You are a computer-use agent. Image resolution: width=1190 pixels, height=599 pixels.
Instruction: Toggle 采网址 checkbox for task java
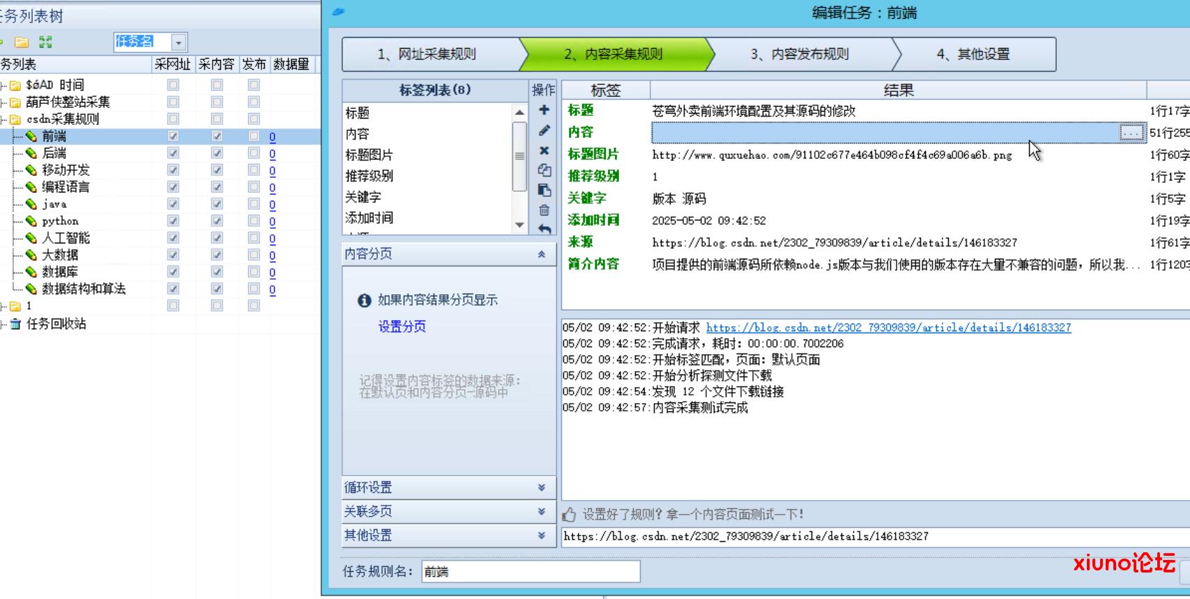pyautogui.click(x=173, y=204)
